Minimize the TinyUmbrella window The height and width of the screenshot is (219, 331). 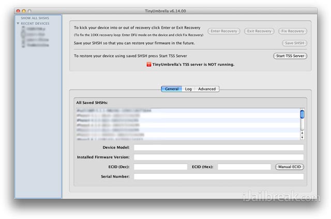(24, 11)
